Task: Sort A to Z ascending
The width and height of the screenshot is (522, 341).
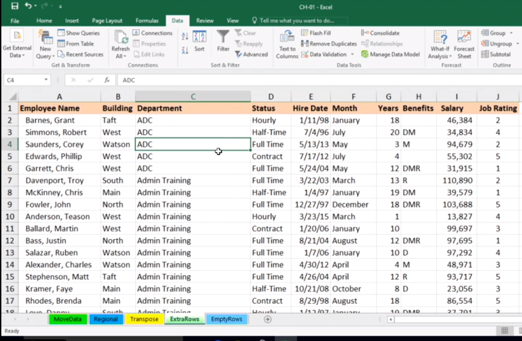Action: point(185,36)
